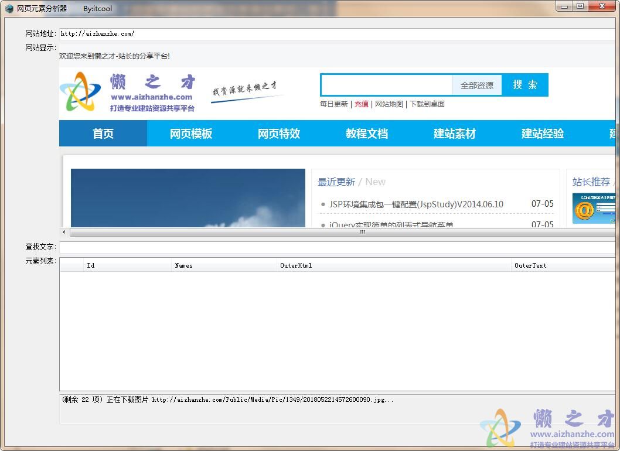Select the 网页模板 navigation item
Image resolution: width=620 pixels, height=451 pixels.
pyautogui.click(x=190, y=134)
